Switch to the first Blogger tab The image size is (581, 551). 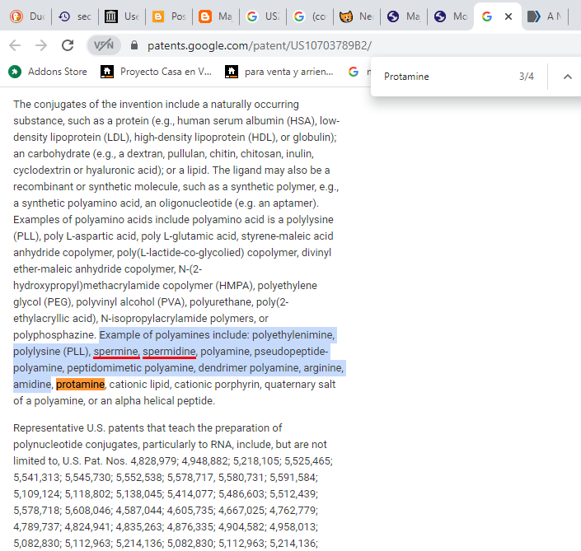coord(169,16)
